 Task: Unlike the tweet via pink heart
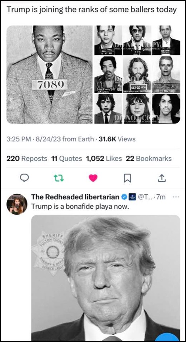[93, 178]
